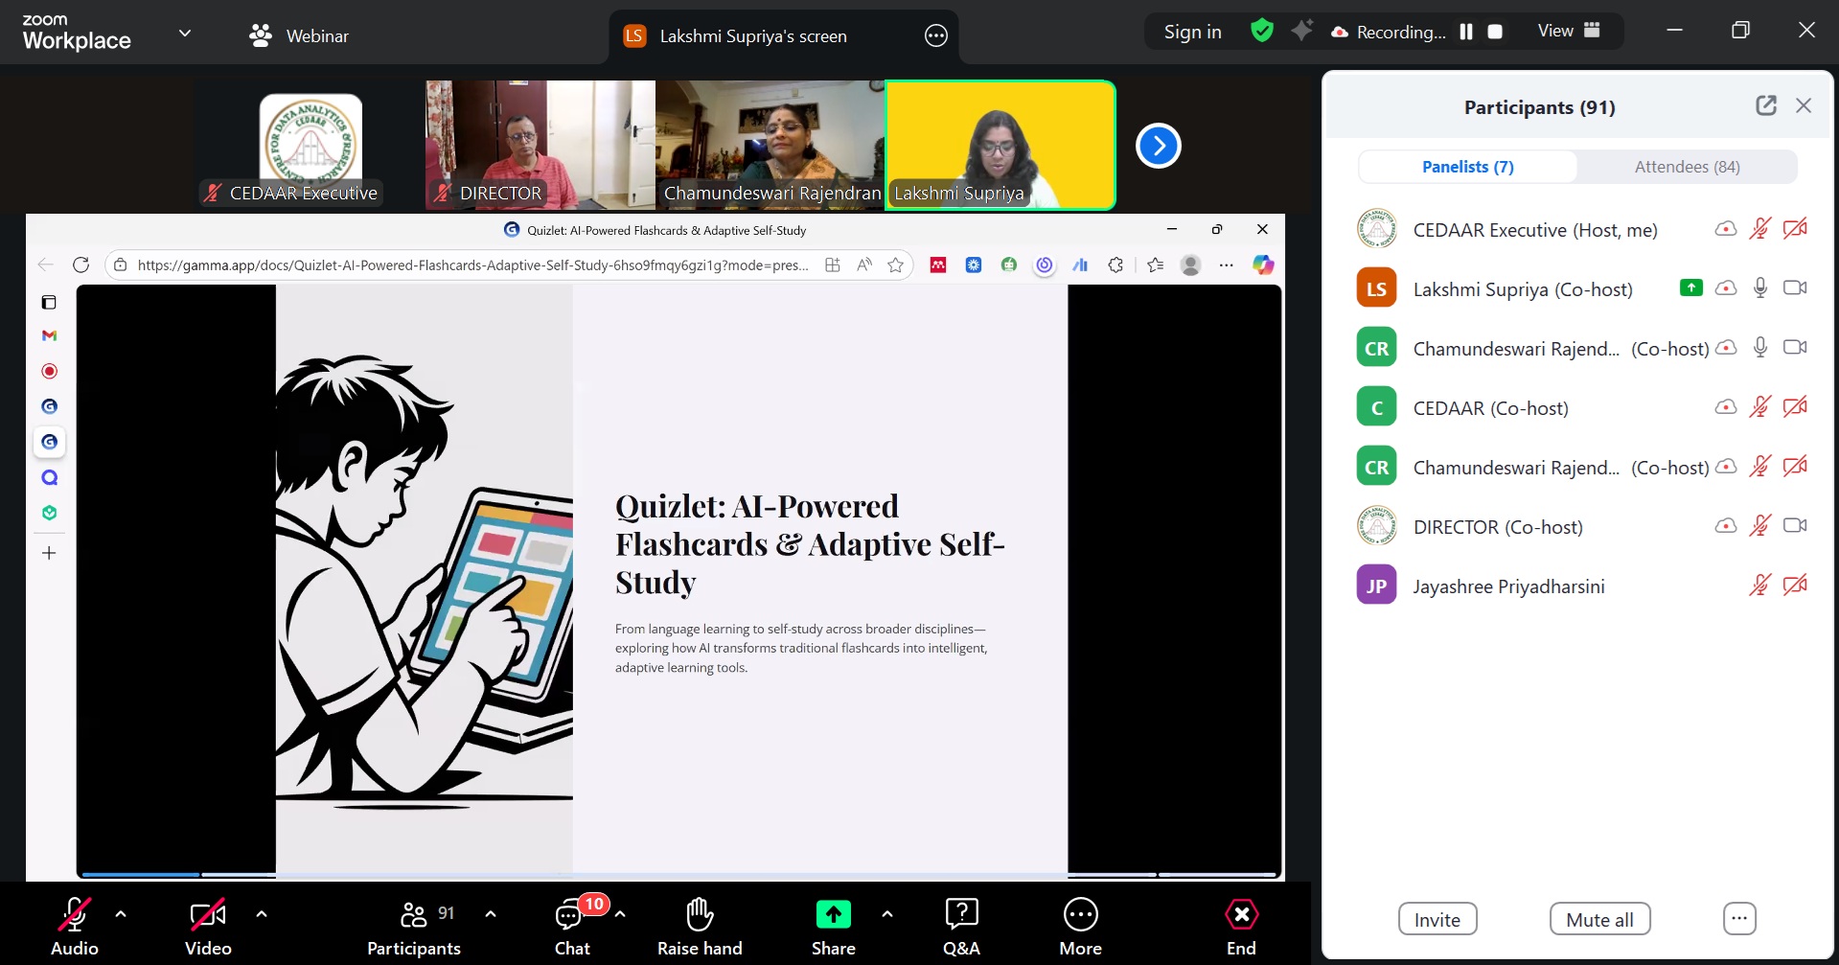The image size is (1839, 965).
Task: Pause the recording
Action: click(1465, 32)
